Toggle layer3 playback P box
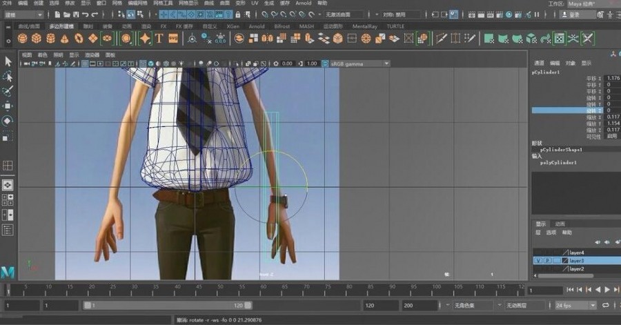621x325 pixels. (546, 261)
